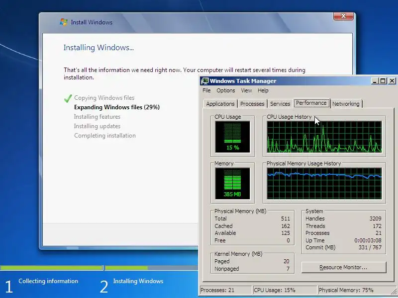Click the Windows flag icon in Install Windows title
Viewport: 398px width, 298px height.
(x=64, y=22)
